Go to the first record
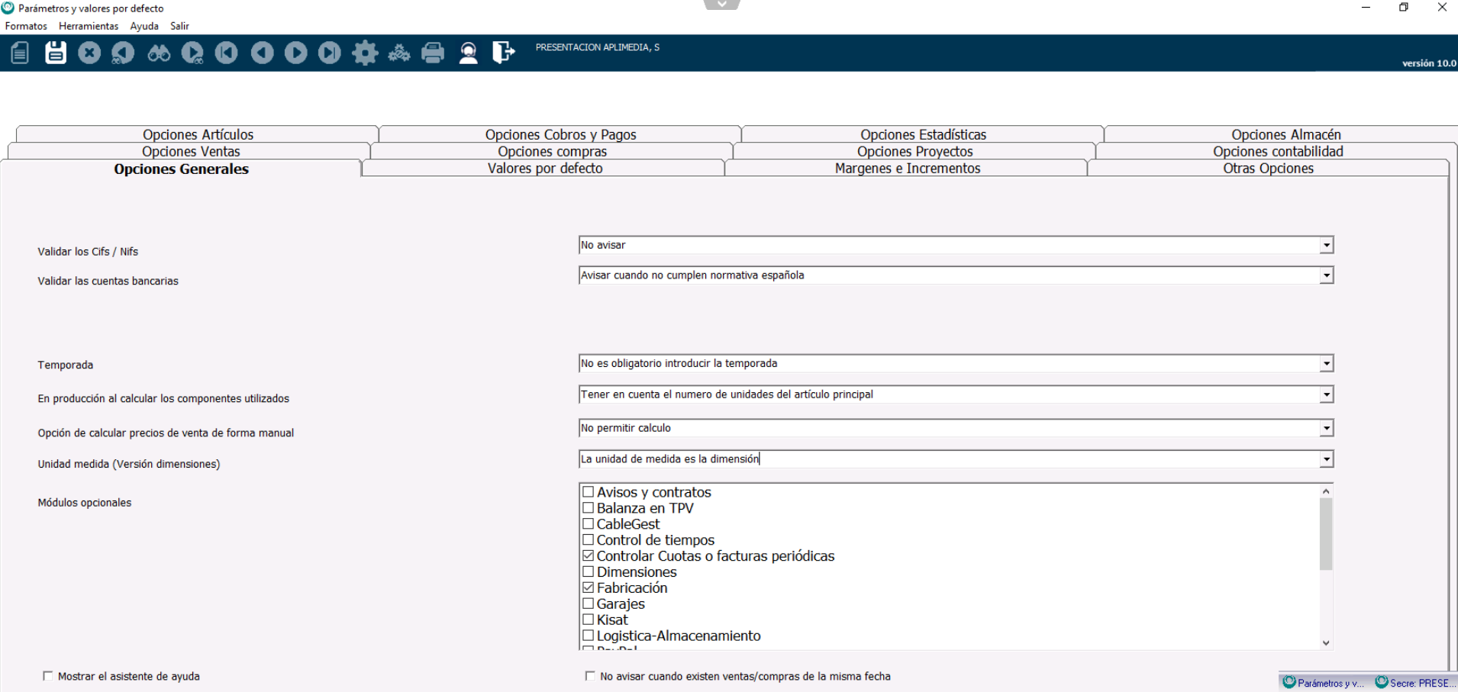The height and width of the screenshot is (692, 1458). pyautogui.click(x=227, y=53)
